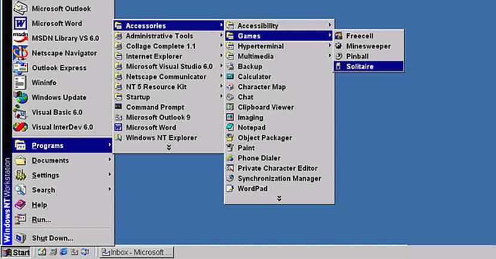Expand NT 5 Resource Kit group
Viewport: 496px width, 259px height.
click(169, 87)
